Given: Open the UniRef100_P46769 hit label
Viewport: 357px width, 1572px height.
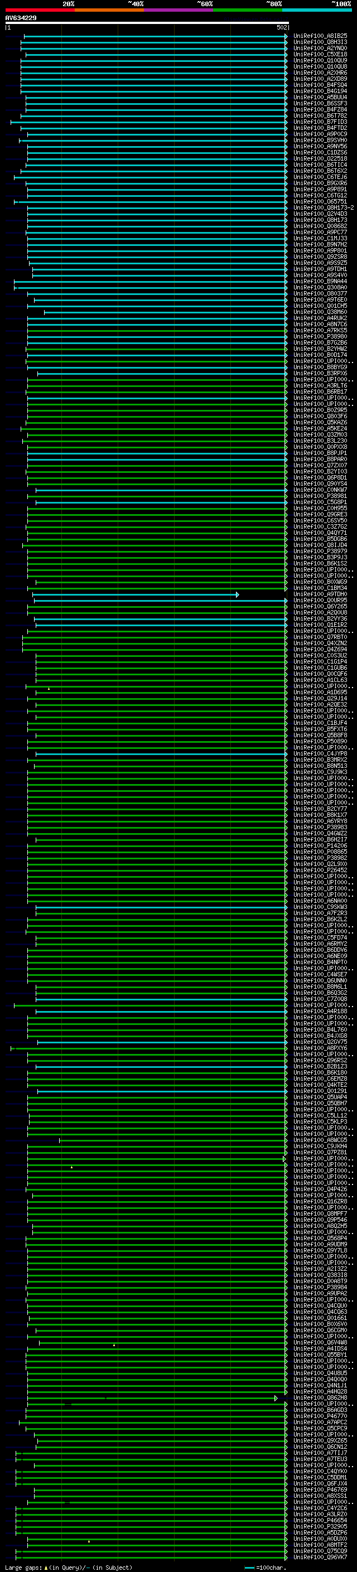Looking at the screenshot, I should pos(320,1489).
